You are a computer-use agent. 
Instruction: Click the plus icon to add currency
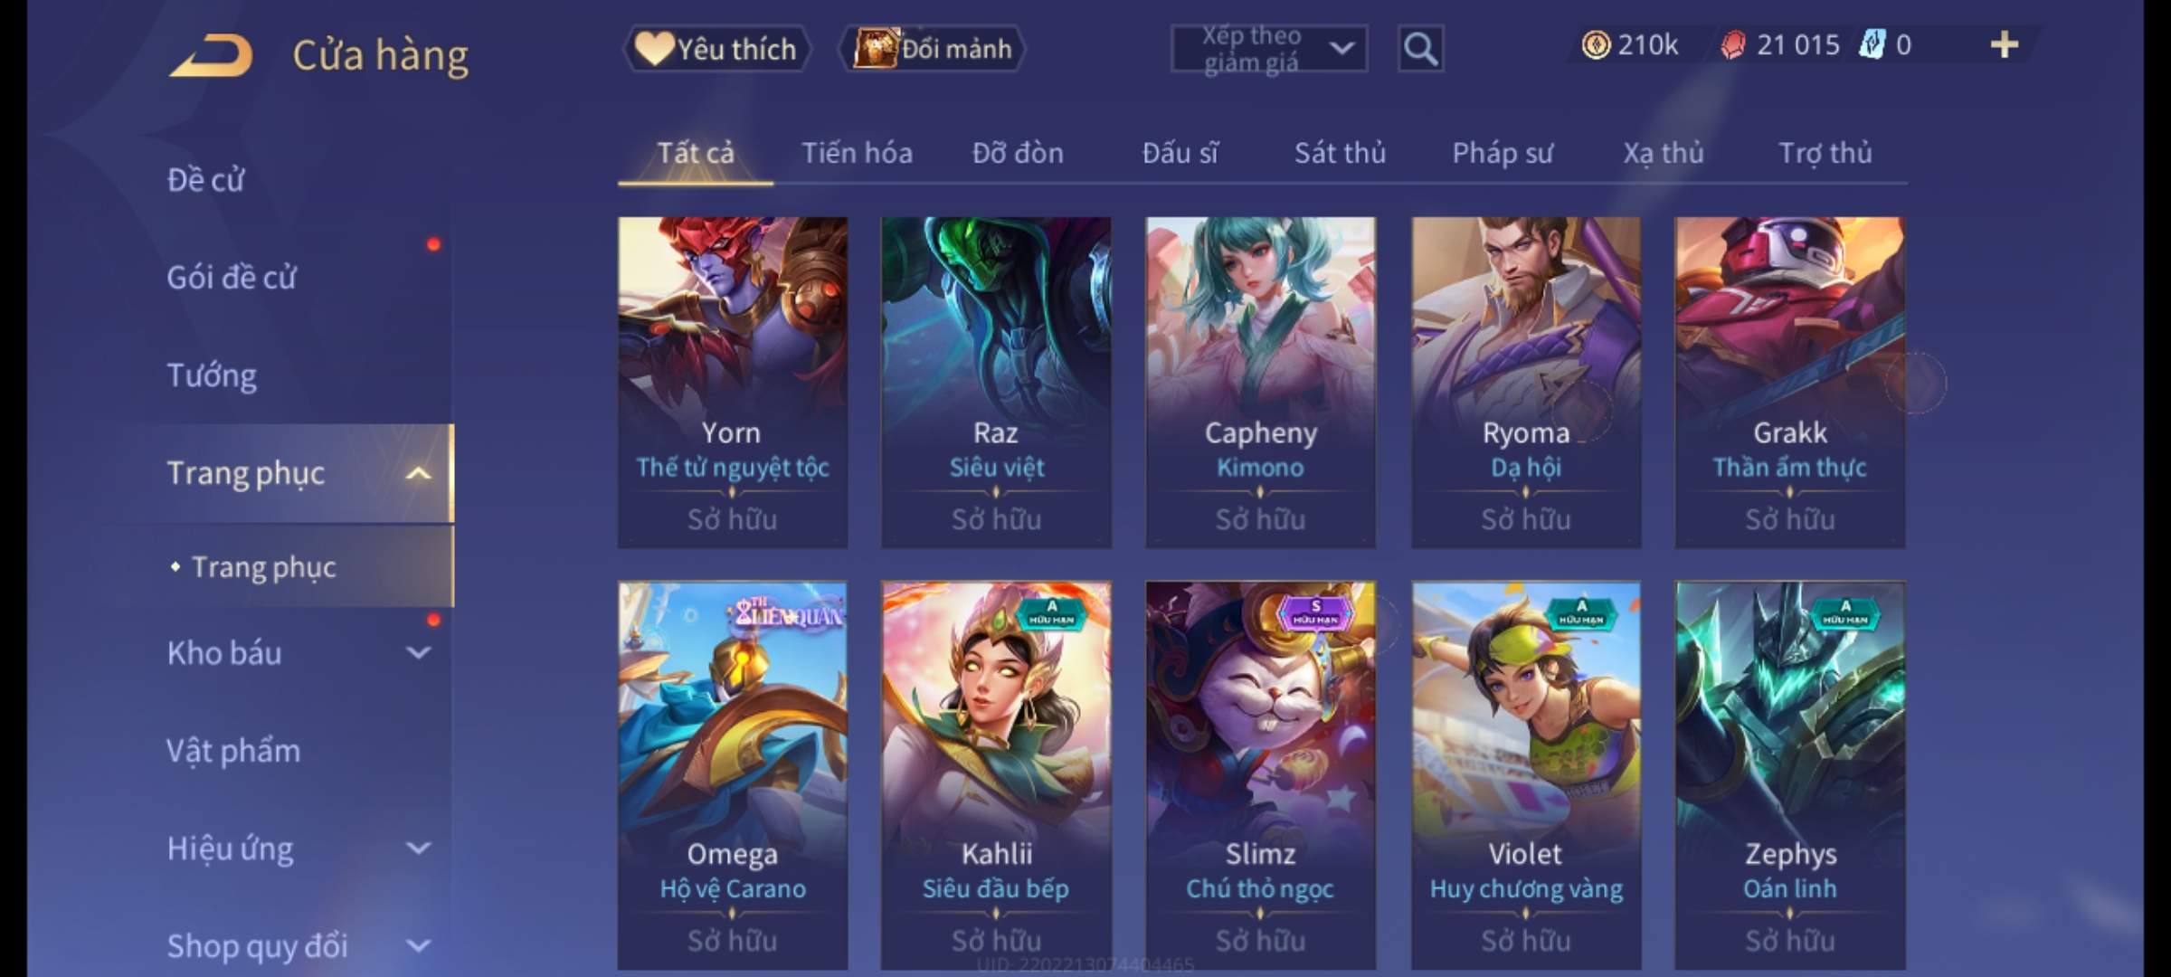[2005, 44]
